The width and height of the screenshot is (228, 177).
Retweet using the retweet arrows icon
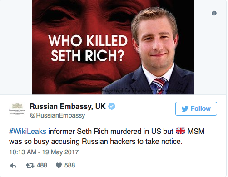(x=30, y=166)
